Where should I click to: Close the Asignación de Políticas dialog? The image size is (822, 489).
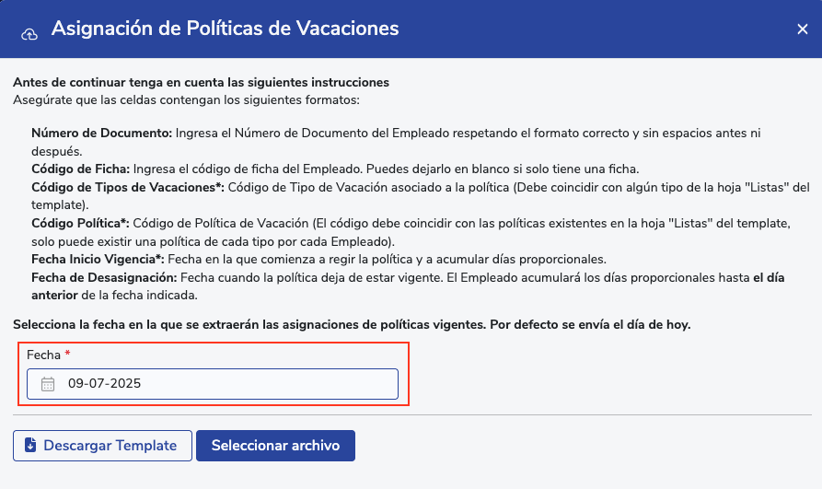[802, 29]
